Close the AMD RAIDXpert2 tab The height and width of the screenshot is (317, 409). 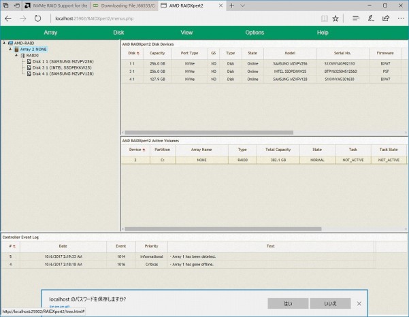(220, 5)
